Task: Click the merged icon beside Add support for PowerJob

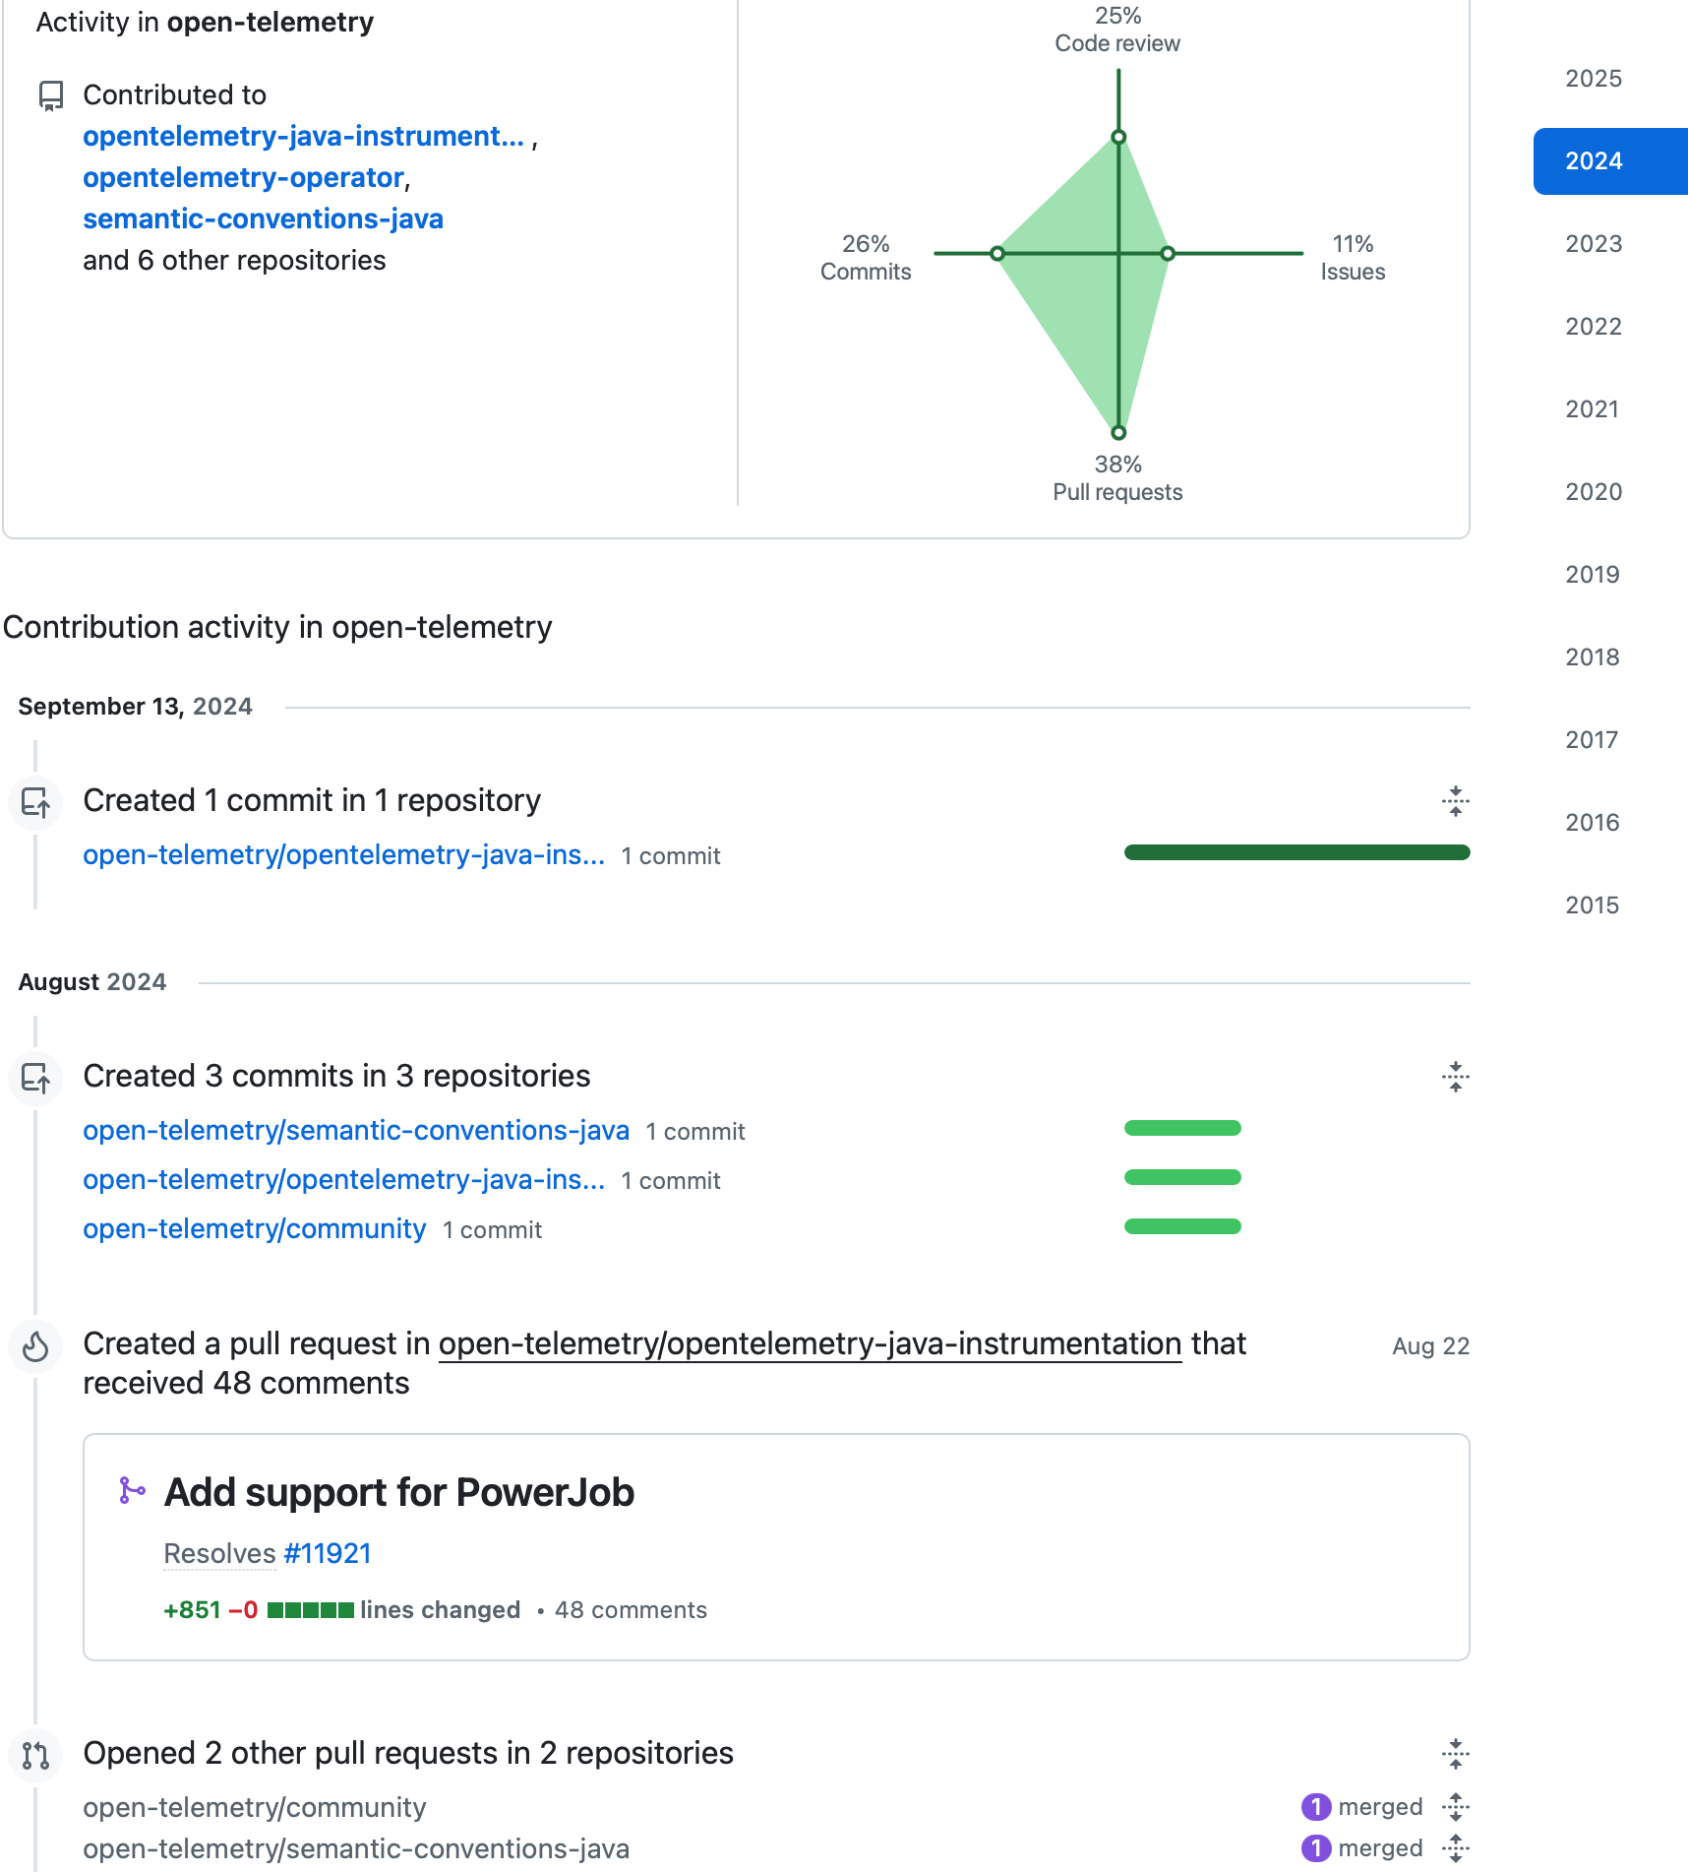Action: (132, 1491)
